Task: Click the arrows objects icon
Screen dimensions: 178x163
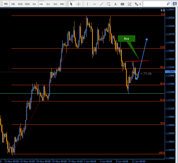Action: click(x=136, y=4)
